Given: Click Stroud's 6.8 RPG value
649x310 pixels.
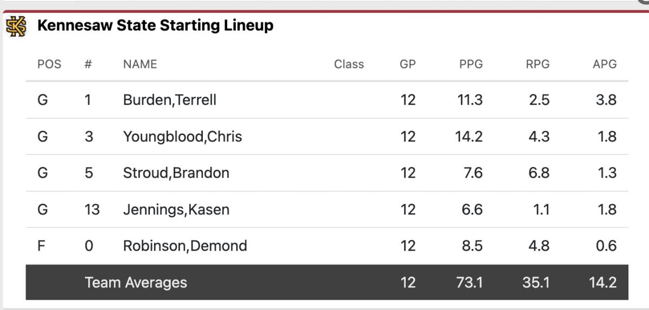Looking at the screenshot, I should click(x=539, y=173).
